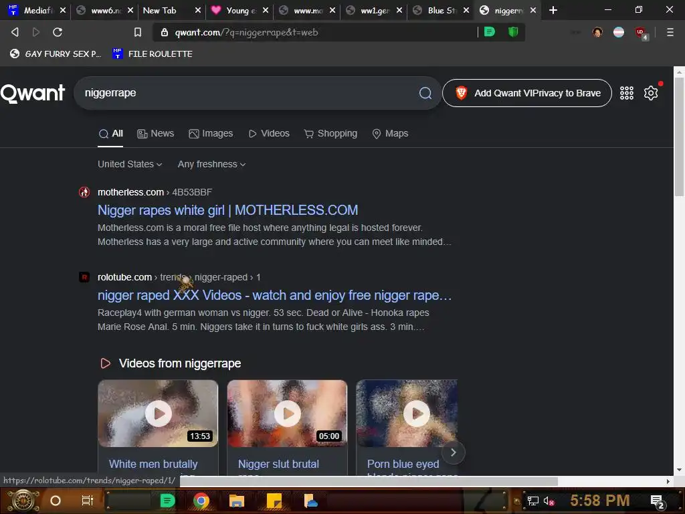This screenshot has width=685, height=514.
Task: Open a new browser tab with plus
Action: (553, 10)
